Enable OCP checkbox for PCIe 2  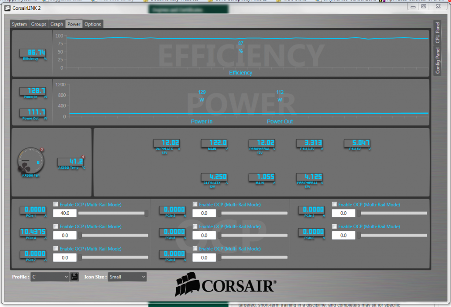coord(195,204)
